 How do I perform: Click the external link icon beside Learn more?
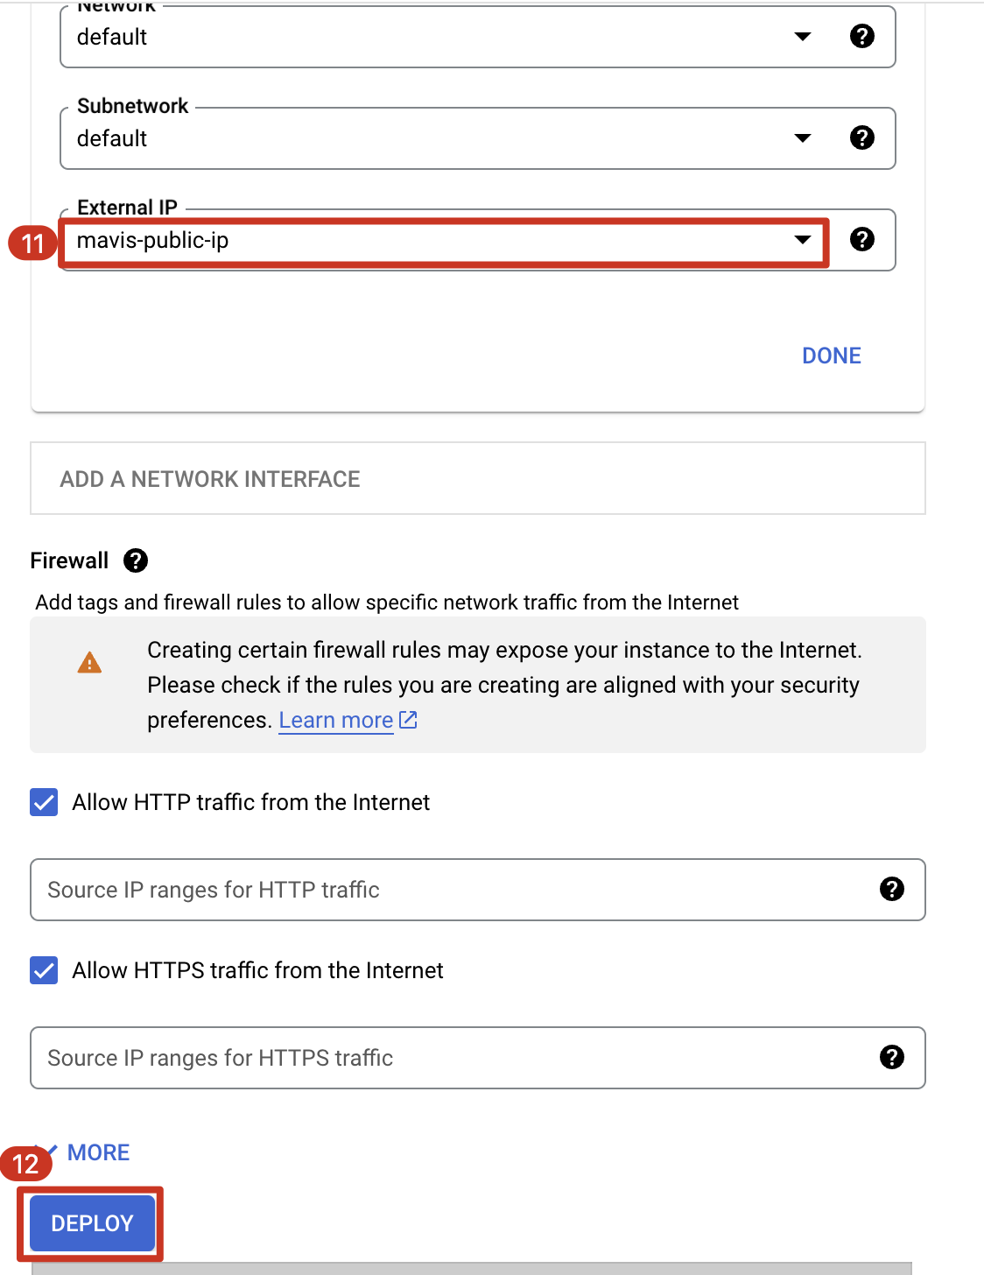(x=408, y=720)
